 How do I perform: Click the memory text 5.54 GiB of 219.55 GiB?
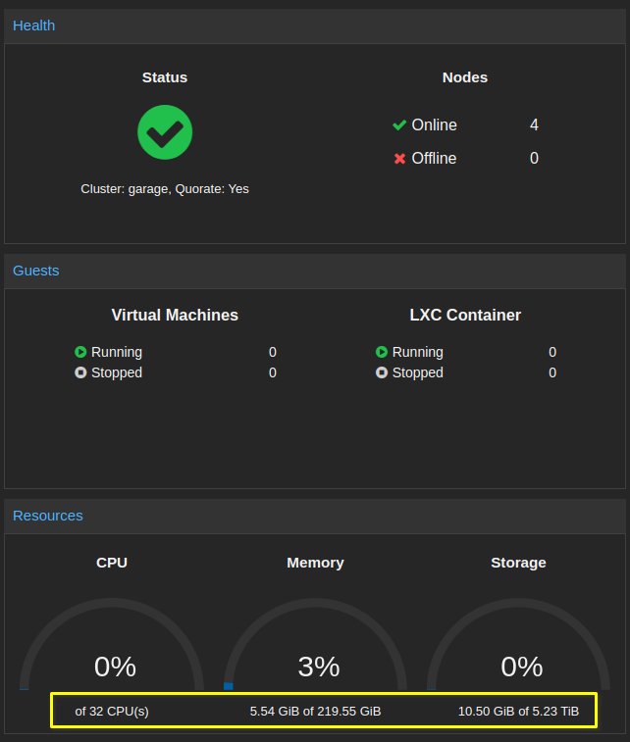tap(315, 712)
